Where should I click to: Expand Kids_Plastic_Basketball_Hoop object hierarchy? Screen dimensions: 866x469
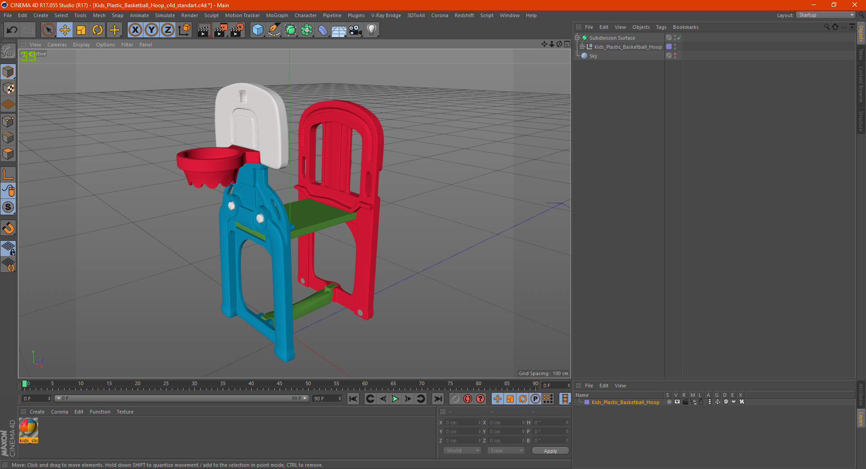point(582,47)
